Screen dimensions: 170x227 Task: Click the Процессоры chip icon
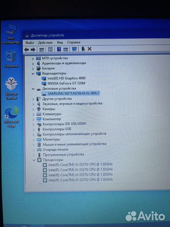tap(39, 160)
